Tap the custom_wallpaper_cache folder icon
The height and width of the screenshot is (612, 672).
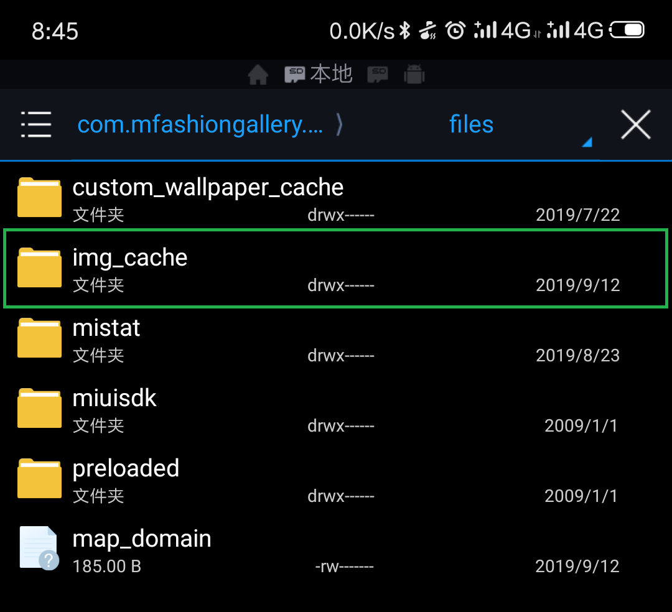[39, 197]
